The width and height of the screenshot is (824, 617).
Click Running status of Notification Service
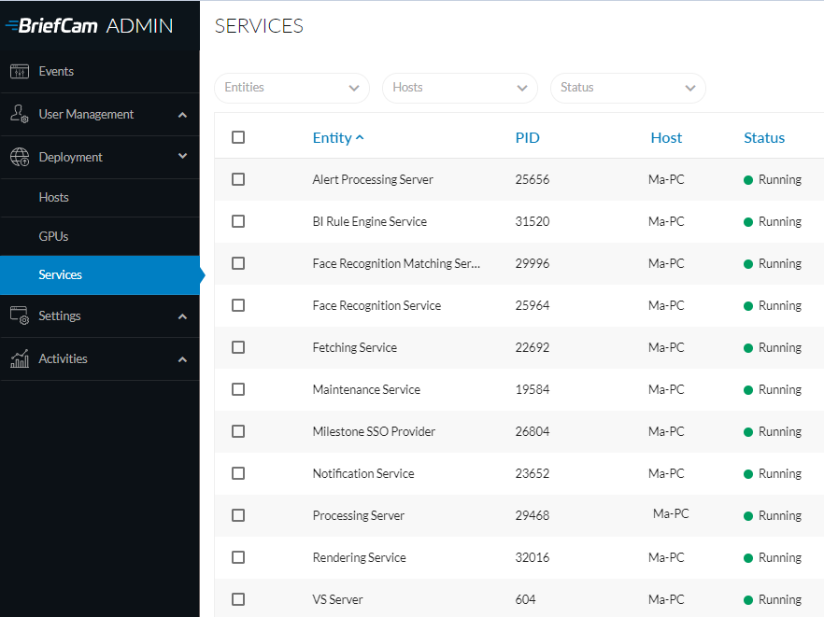click(x=780, y=473)
